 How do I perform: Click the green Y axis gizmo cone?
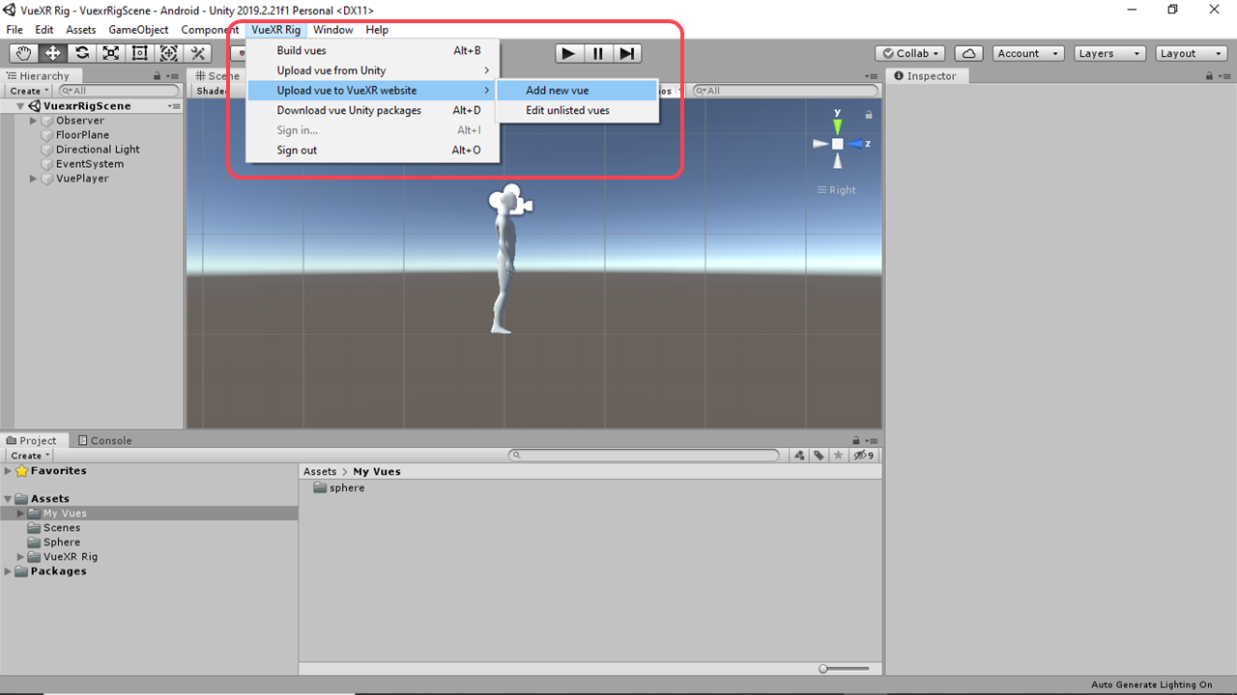point(838,125)
